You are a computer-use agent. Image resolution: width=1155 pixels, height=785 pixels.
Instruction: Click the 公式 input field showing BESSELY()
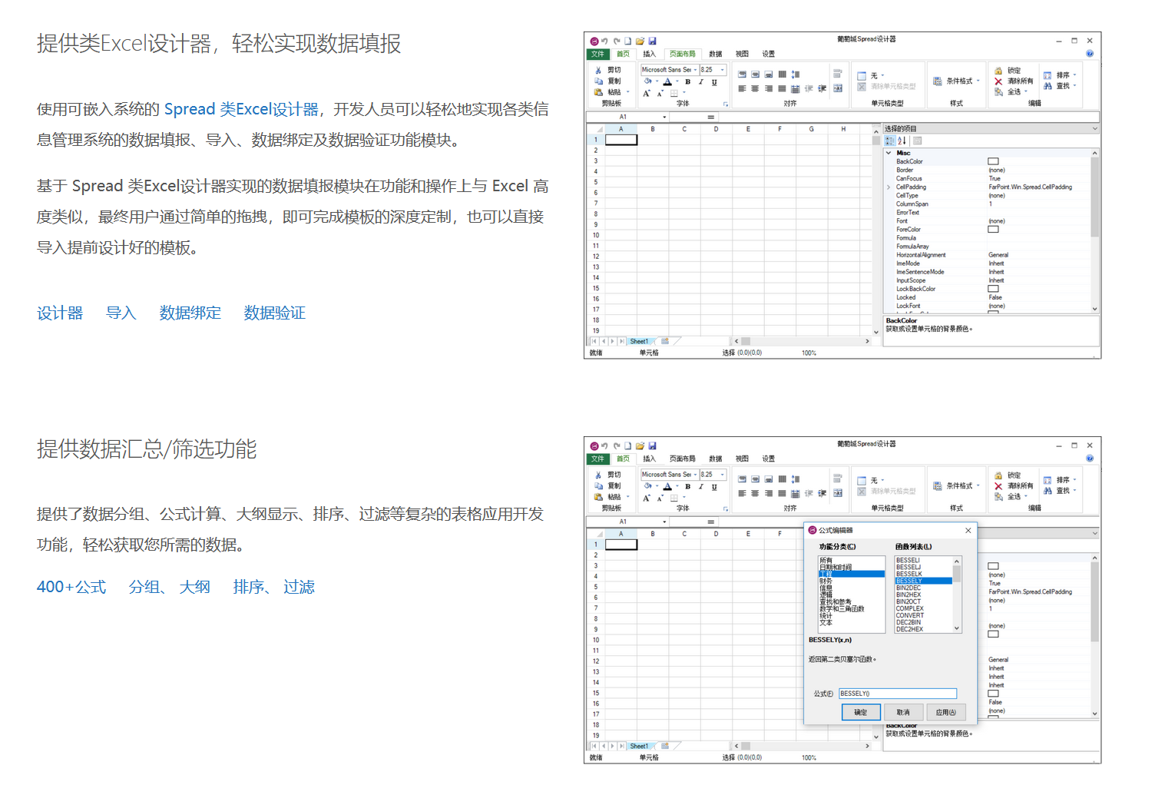tap(898, 694)
